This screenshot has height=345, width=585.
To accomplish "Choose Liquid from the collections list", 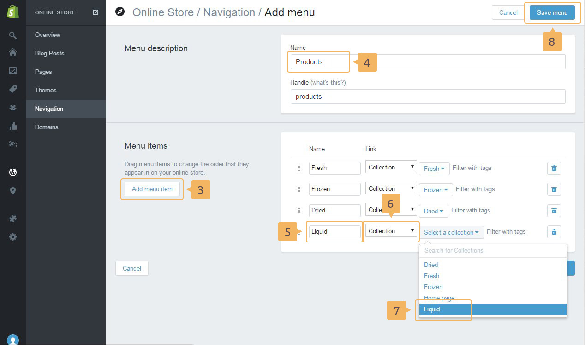I will click(493, 309).
